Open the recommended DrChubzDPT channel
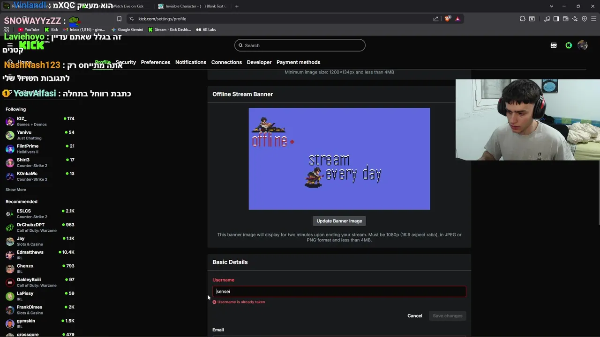The height and width of the screenshot is (337, 600). coord(40,227)
